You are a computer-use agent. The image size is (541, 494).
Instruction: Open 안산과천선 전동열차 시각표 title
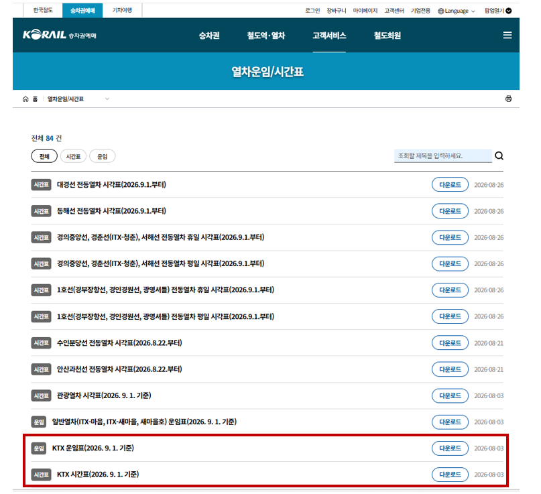pyautogui.click(x=119, y=369)
